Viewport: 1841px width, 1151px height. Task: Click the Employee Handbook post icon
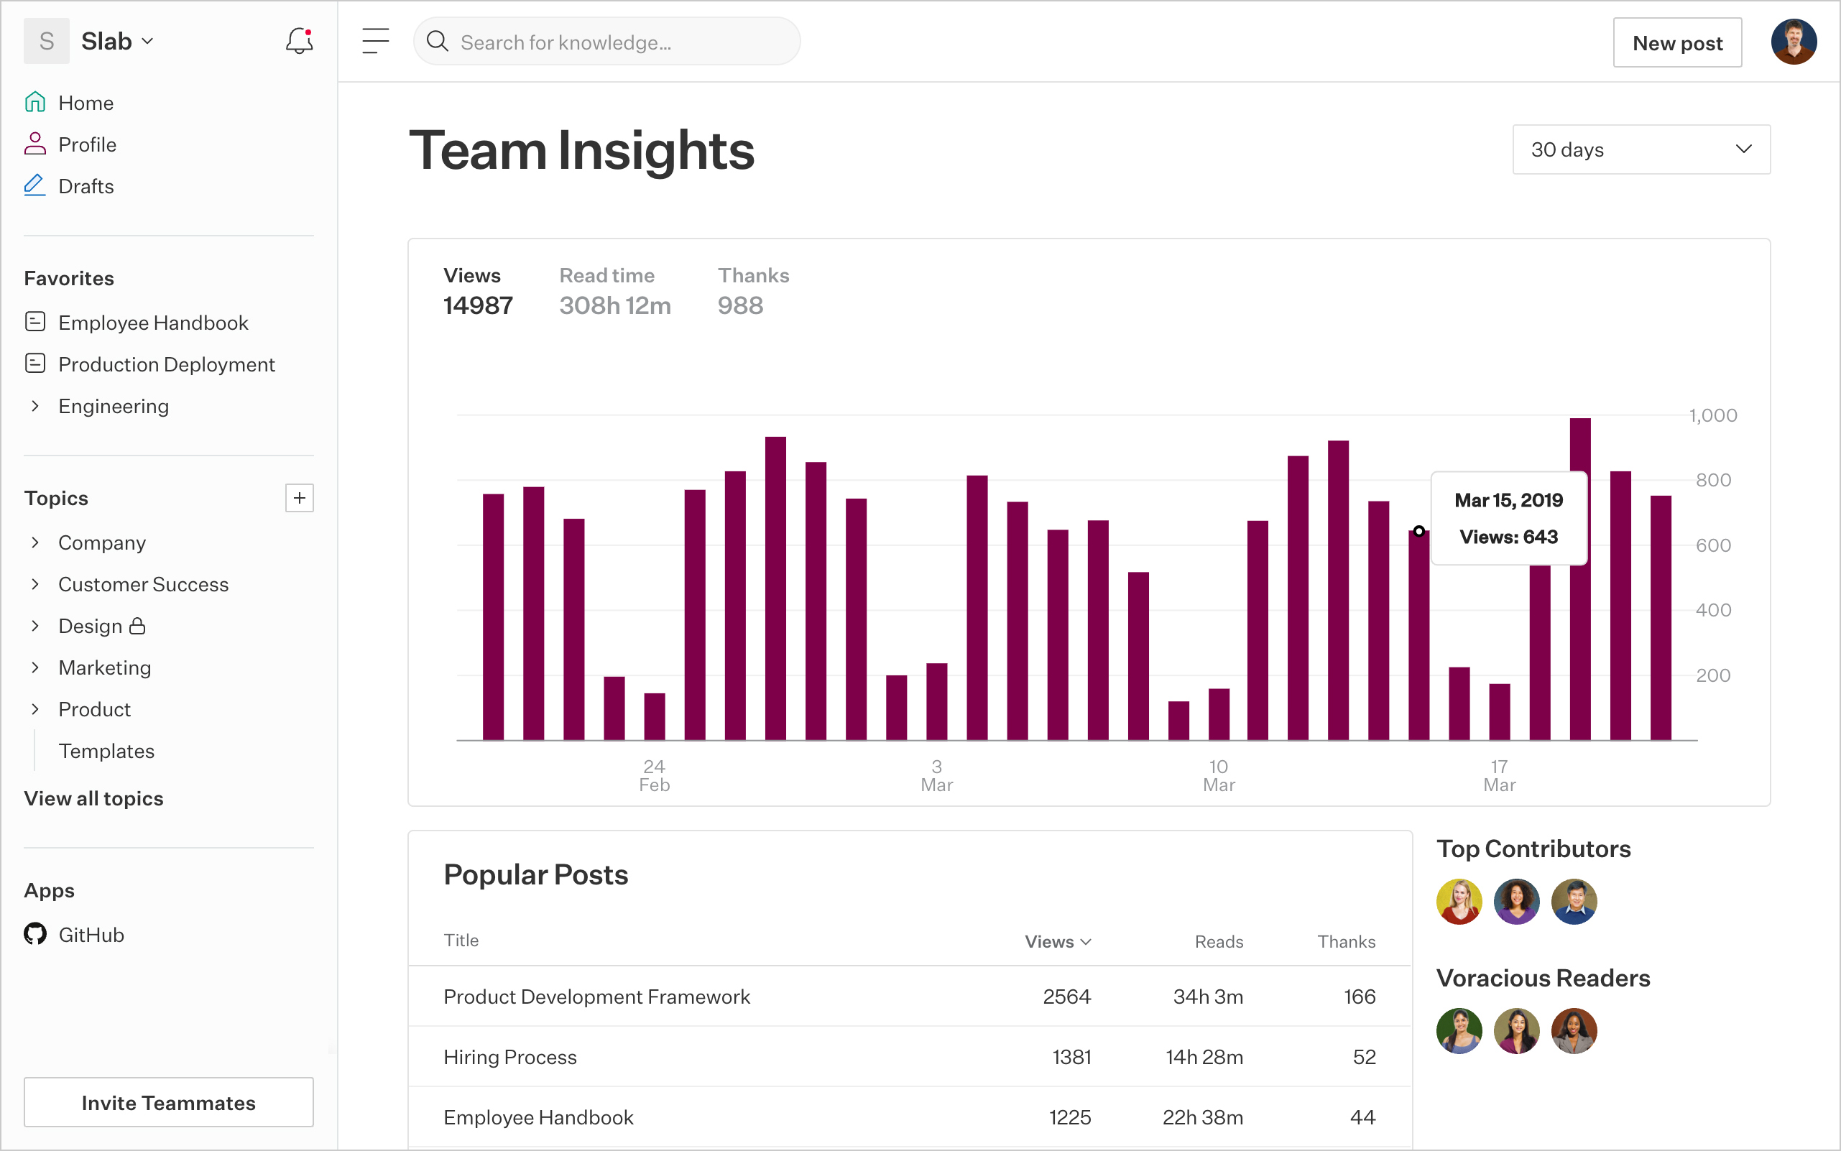(x=35, y=322)
